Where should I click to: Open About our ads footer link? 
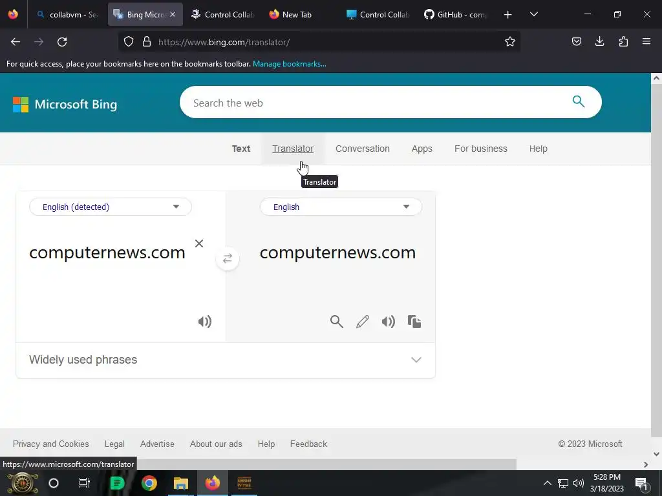216,444
